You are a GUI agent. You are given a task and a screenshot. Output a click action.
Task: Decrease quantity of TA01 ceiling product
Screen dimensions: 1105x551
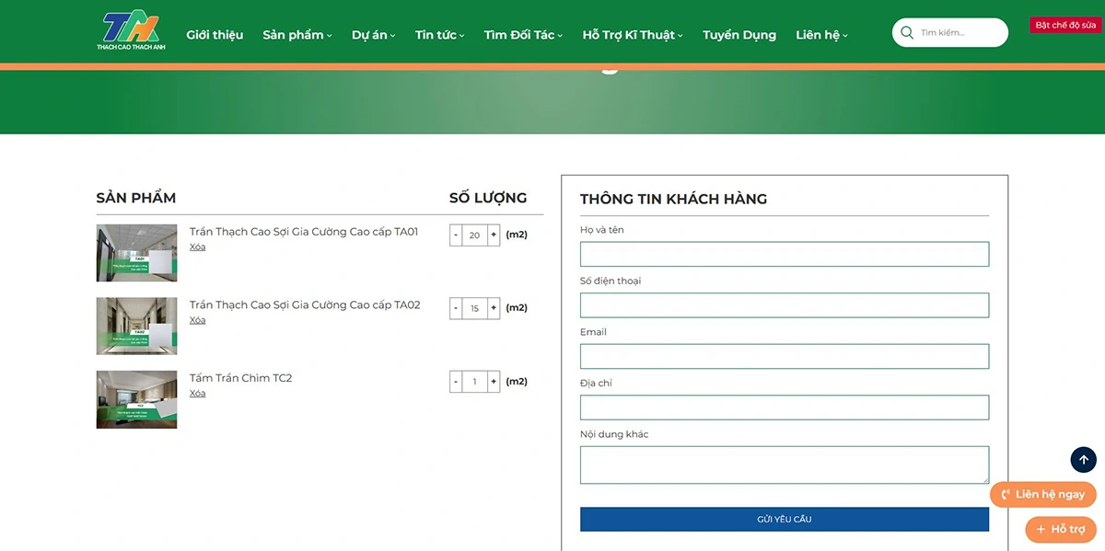coord(456,235)
